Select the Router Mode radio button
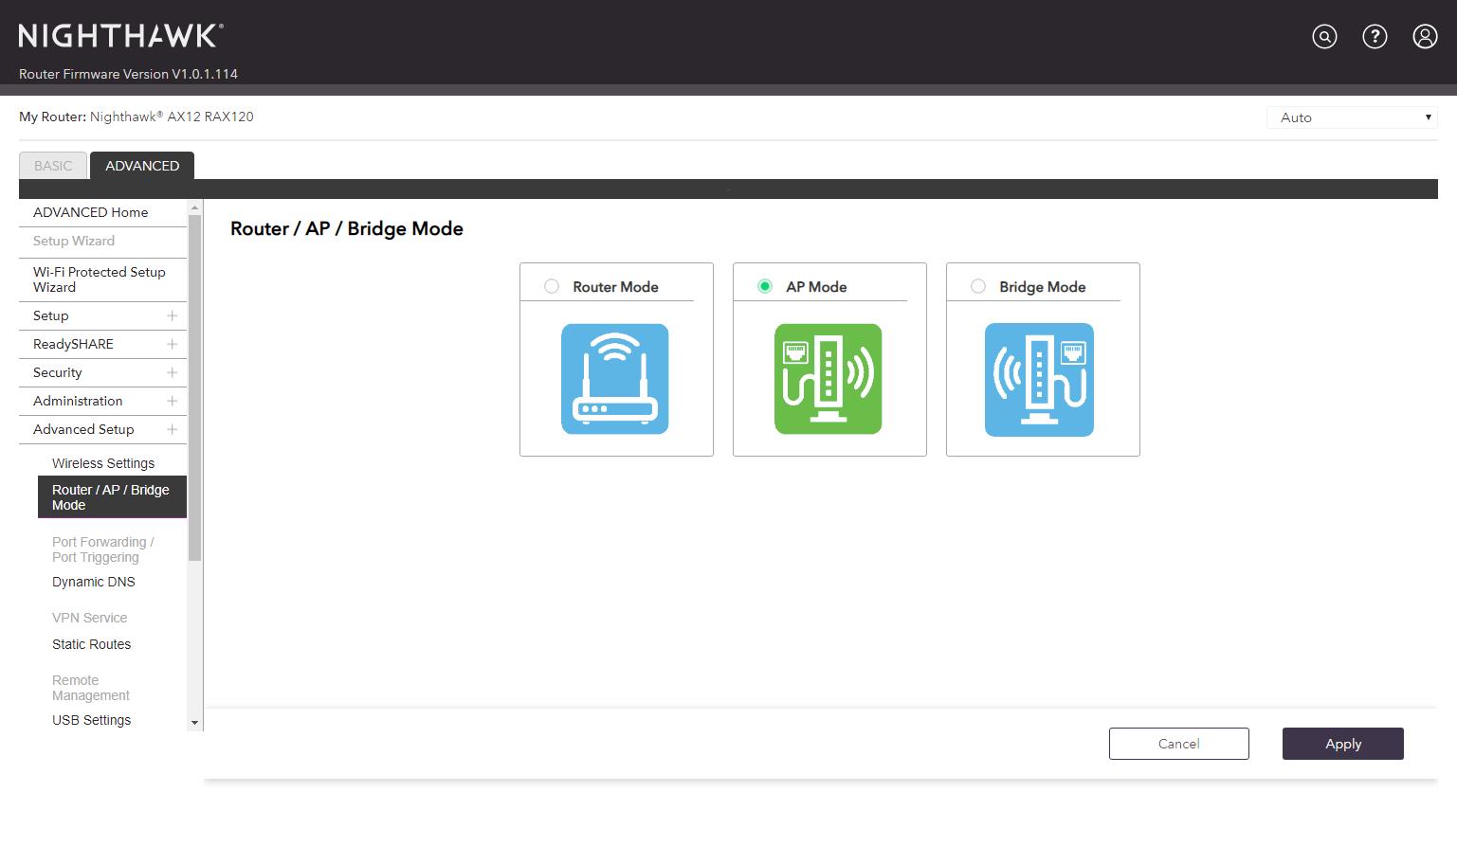1457x846 pixels. [x=552, y=286]
